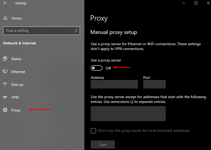Go to the Dial-up page
The image size is (211, 150).
pos(17,84)
